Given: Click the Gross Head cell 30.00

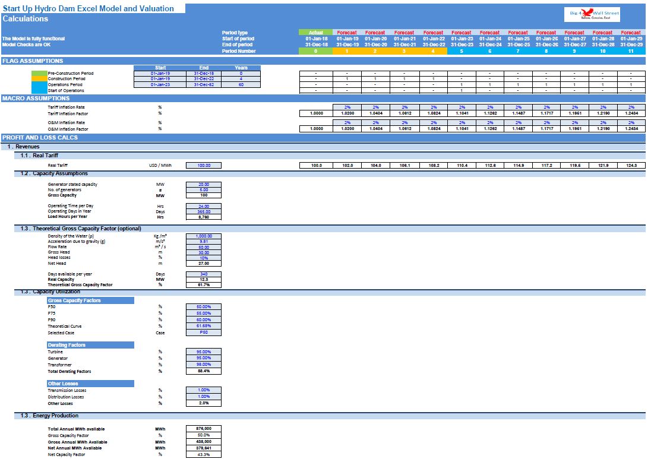Looking at the screenshot, I should point(203,252).
